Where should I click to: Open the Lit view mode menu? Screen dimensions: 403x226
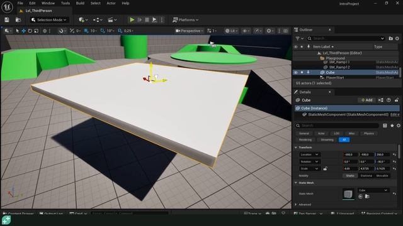coord(231,31)
